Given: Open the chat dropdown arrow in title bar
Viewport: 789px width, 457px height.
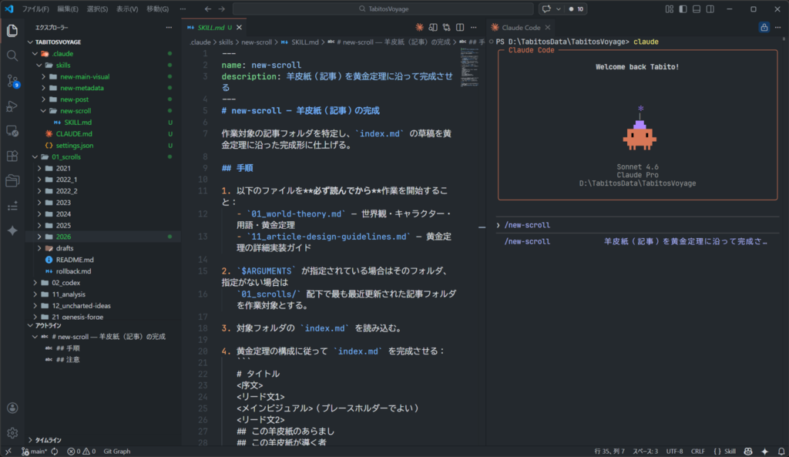Looking at the screenshot, I should (x=558, y=9).
